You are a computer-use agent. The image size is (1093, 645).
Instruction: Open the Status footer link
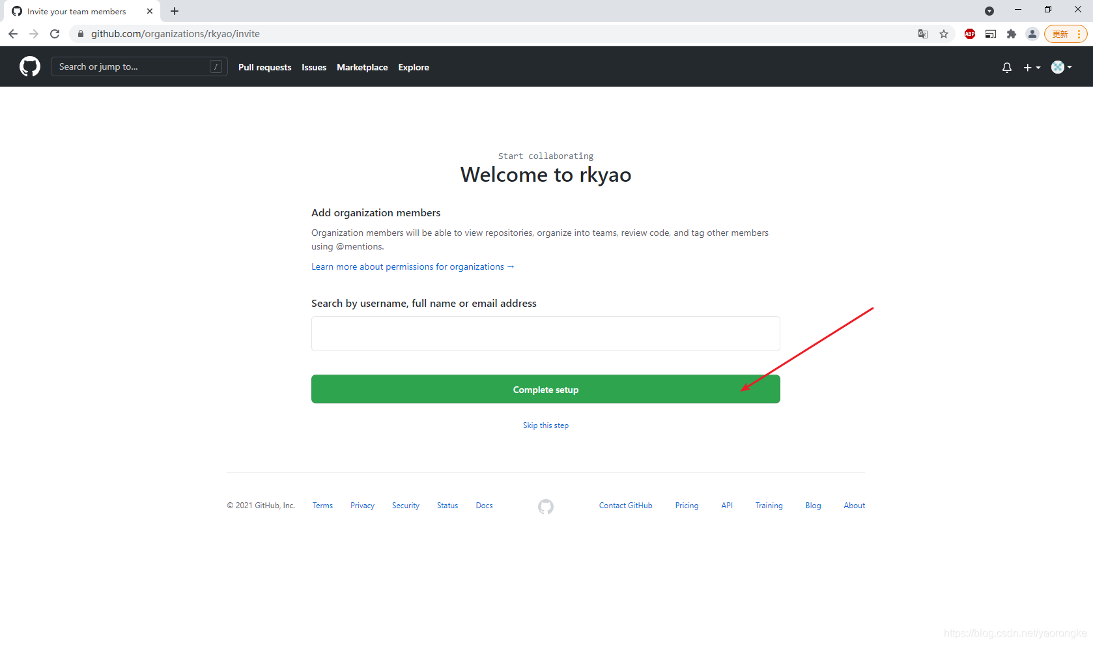447,506
